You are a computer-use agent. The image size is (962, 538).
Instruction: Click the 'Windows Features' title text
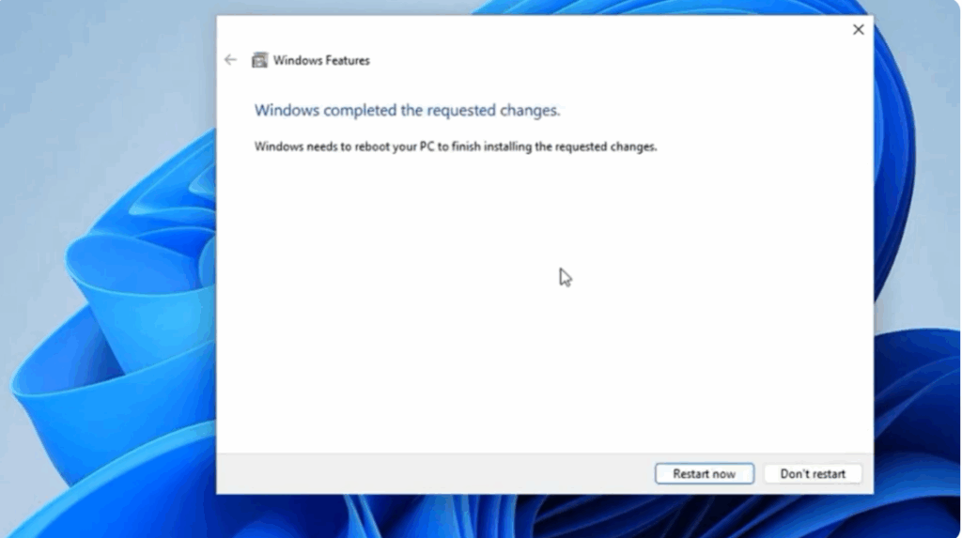click(321, 60)
